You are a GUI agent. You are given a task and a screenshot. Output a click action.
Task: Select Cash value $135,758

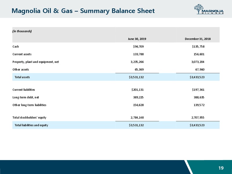point(198,47)
